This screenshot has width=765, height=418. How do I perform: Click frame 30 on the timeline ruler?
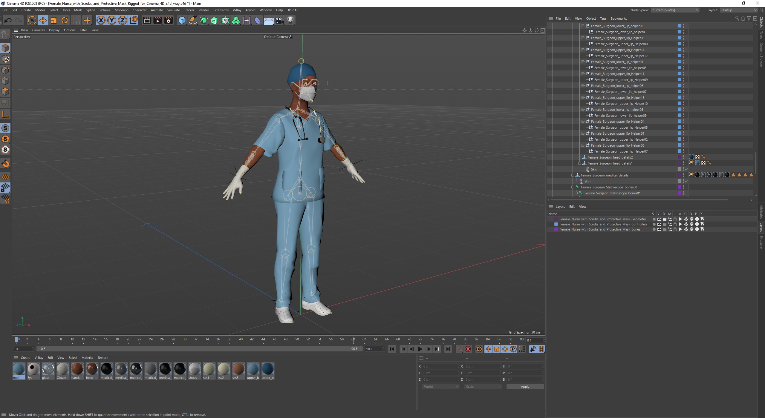(x=185, y=339)
